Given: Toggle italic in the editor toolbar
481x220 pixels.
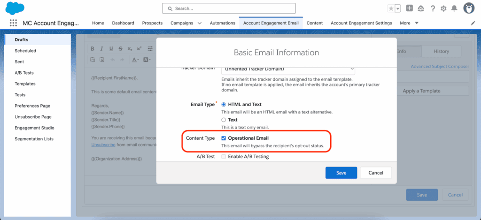Looking at the screenshot, I should pyautogui.click(x=102, y=49).
